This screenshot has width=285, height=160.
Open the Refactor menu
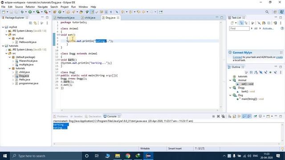30,7
